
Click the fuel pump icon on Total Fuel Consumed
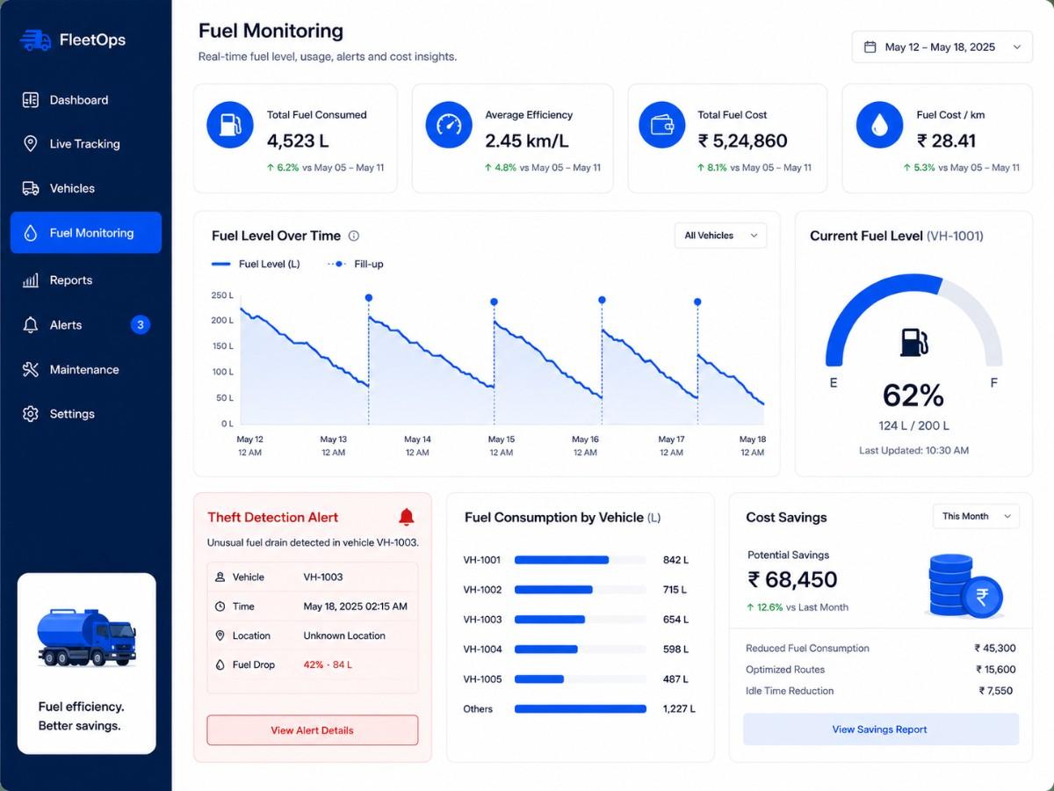[229, 125]
